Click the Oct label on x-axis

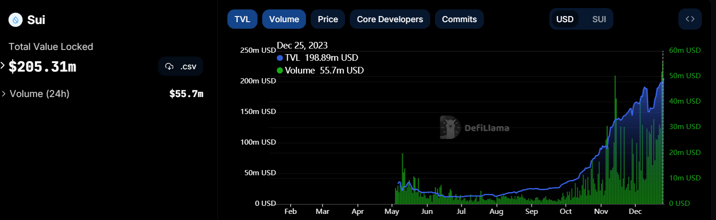pyautogui.click(x=566, y=211)
